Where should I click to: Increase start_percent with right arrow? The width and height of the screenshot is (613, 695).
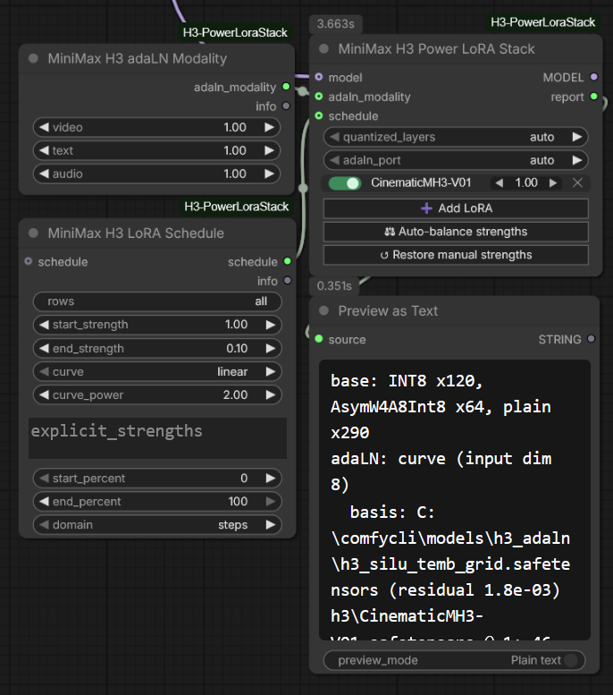[270, 479]
